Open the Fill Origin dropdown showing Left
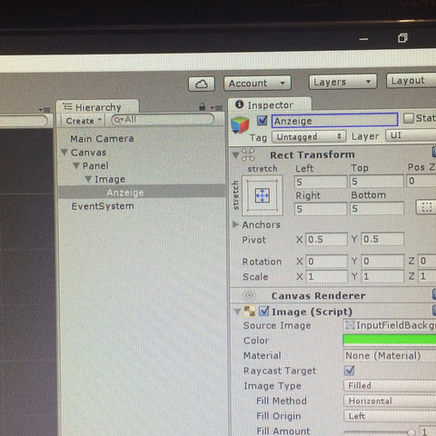Viewport: 436px width, 436px height. (390, 416)
